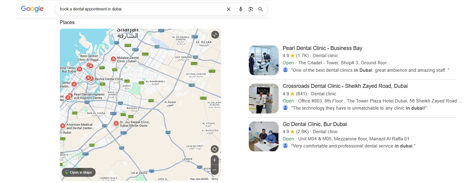The image size is (468, 183).
Task: Click reviewer avatar on Pearl Dental review
Action: tap(285, 70)
